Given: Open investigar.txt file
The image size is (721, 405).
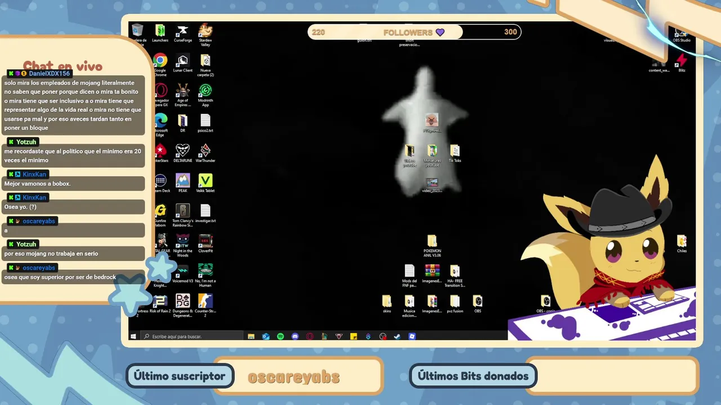Looking at the screenshot, I should tap(206, 213).
